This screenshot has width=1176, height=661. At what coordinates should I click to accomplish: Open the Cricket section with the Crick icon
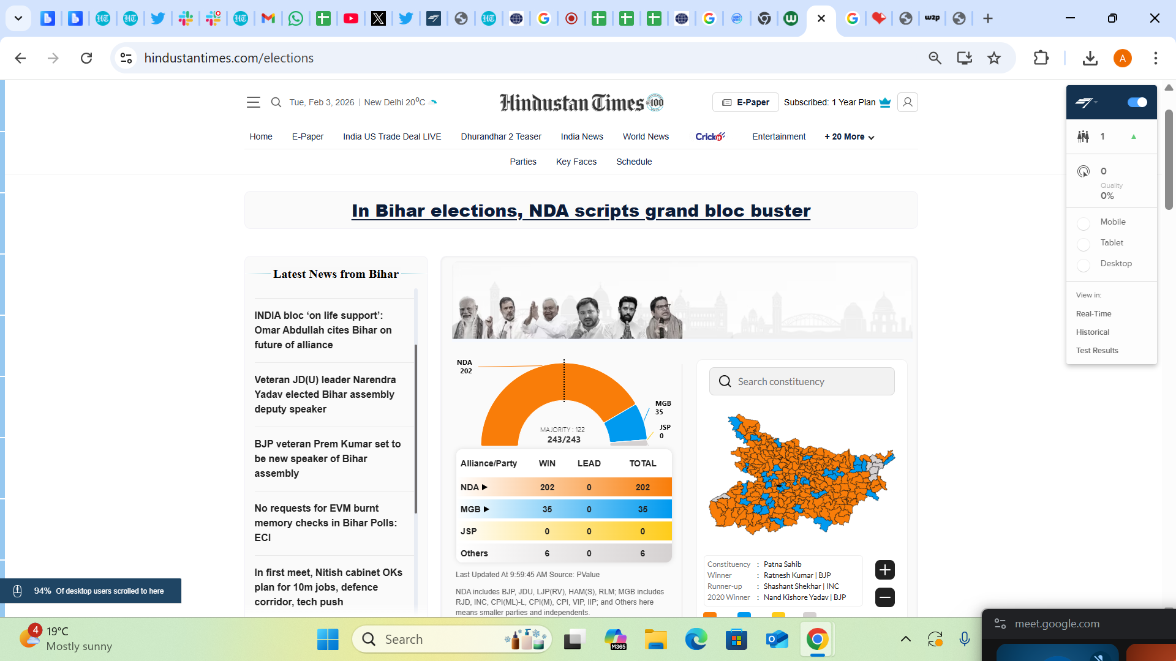pos(710,136)
